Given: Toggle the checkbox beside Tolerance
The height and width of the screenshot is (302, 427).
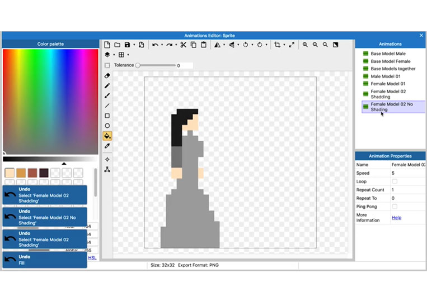Looking at the screenshot, I should (107, 65).
